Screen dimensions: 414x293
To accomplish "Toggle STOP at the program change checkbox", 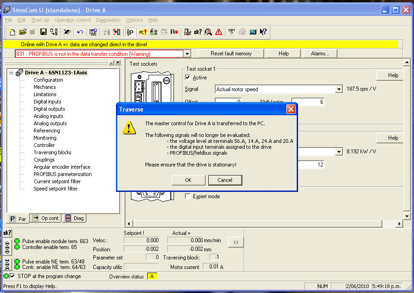I will (12, 276).
